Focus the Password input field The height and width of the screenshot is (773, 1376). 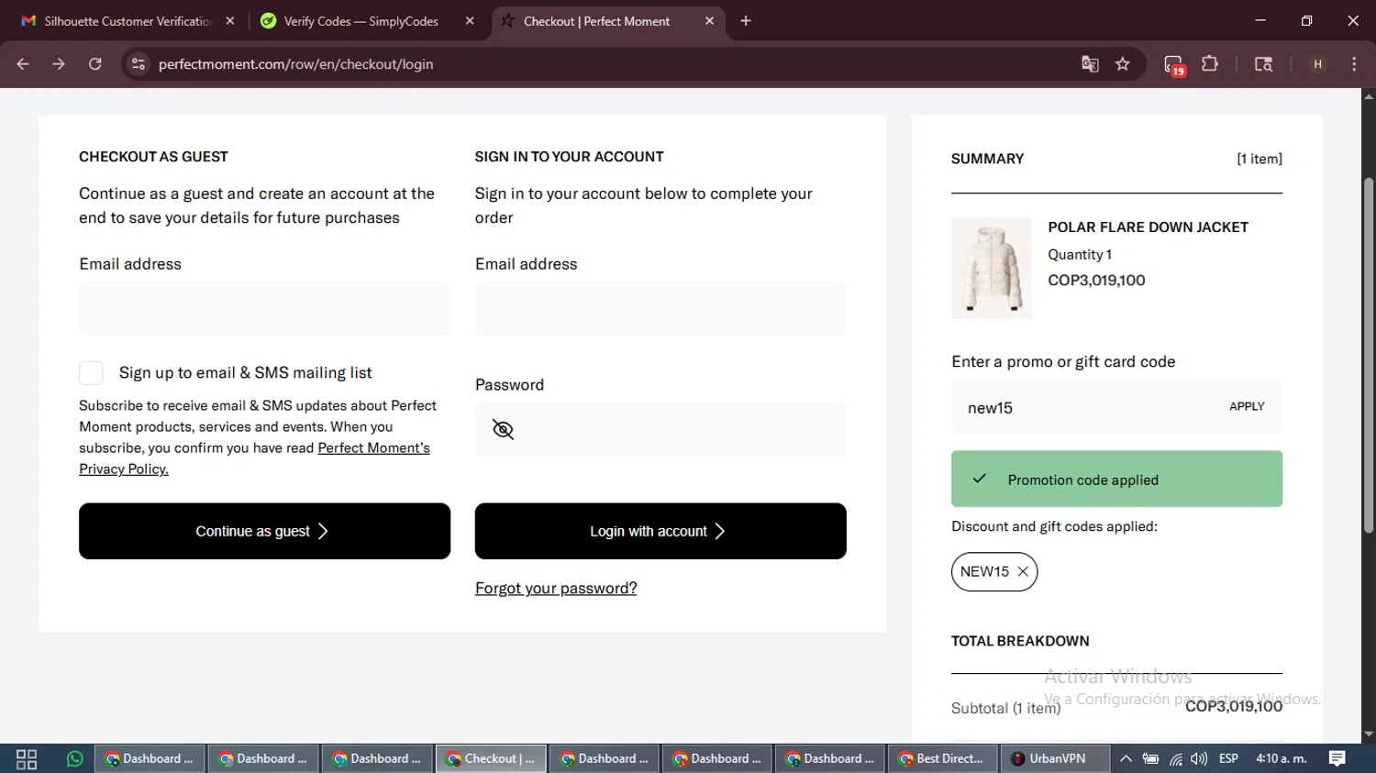tap(660, 429)
